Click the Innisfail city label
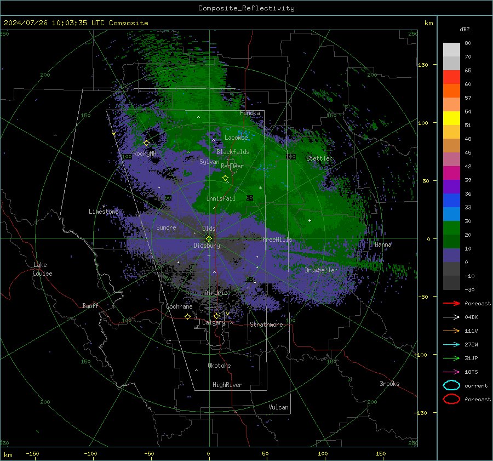 pyautogui.click(x=221, y=198)
